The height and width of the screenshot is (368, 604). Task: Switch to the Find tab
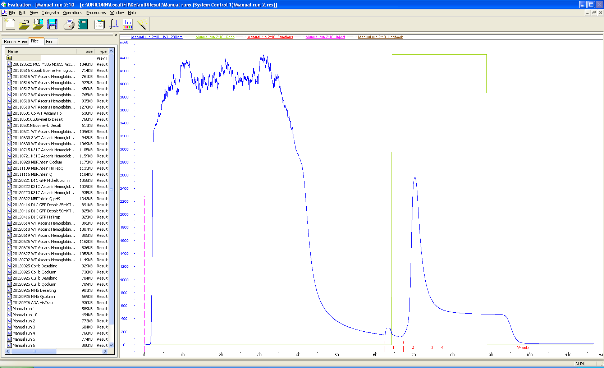tap(50, 42)
